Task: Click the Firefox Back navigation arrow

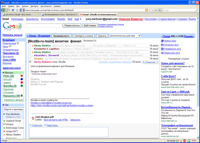Action: pyautogui.click(x=3, y=10)
